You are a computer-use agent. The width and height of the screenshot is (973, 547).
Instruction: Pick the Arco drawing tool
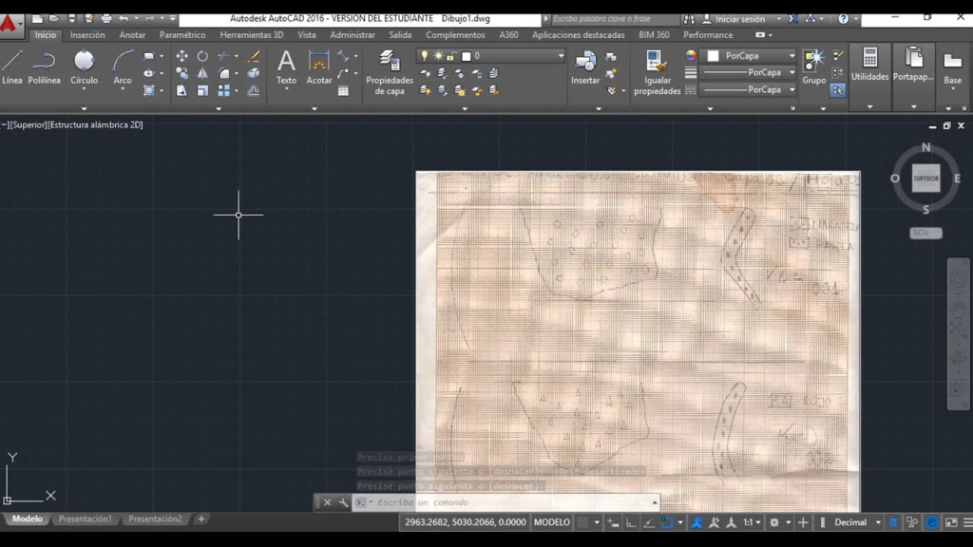[x=123, y=66]
